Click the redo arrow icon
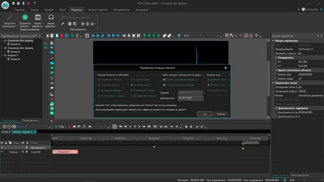This screenshot has height=182, width=324. [x=77, y=36]
